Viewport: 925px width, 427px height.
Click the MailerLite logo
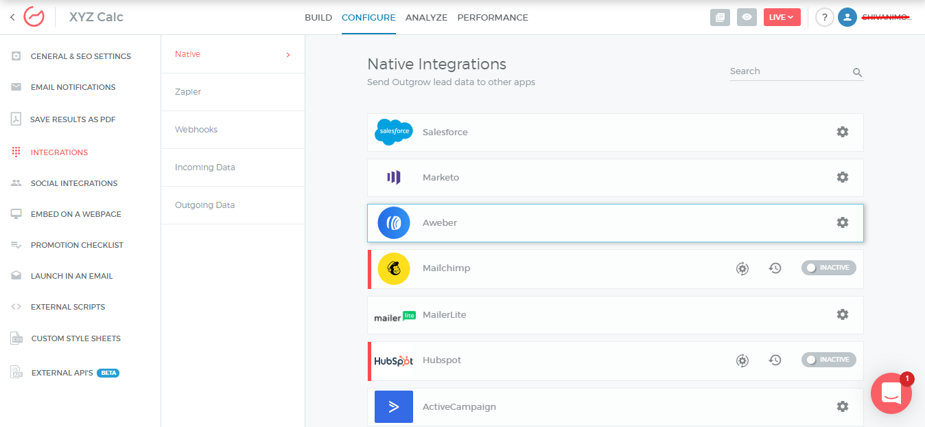pyautogui.click(x=395, y=316)
